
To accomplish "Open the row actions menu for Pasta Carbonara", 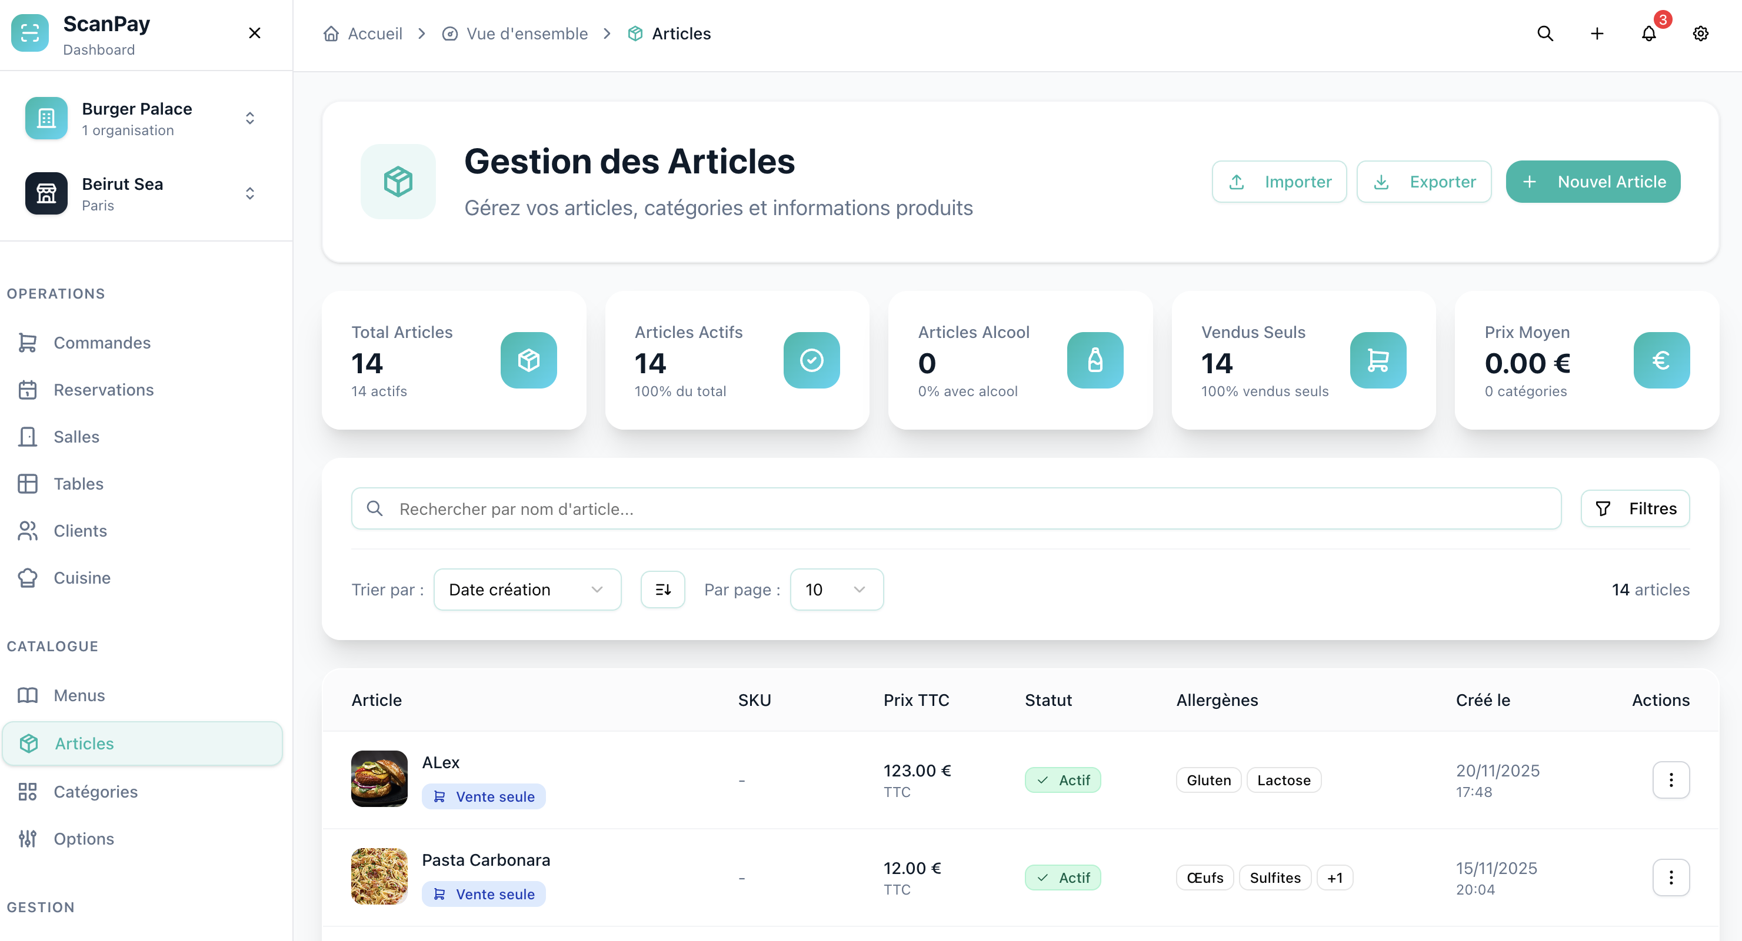I will coord(1671,877).
